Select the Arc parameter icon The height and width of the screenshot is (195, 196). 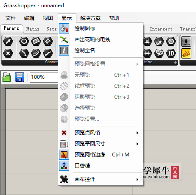(24, 53)
